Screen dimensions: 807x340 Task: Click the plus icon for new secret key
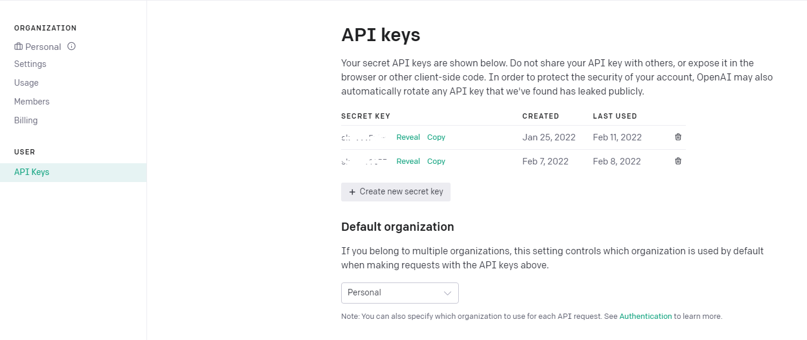[x=352, y=192]
